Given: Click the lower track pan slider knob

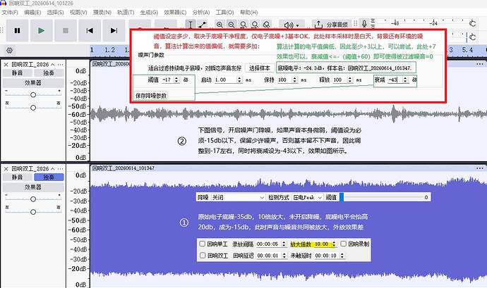Looking at the screenshot, I should pyautogui.click(x=33, y=212).
